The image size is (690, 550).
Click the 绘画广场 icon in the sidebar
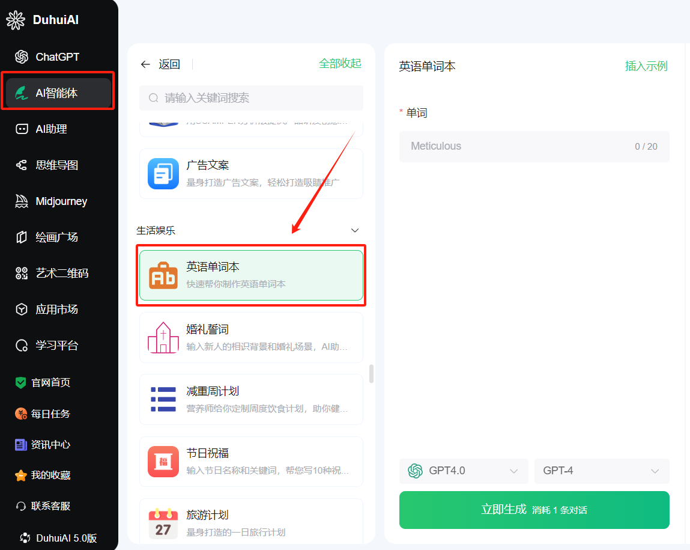pos(22,237)
